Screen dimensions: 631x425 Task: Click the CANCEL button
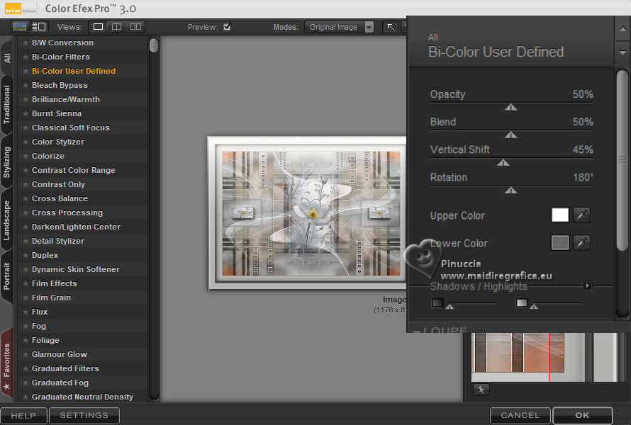[x=520, y=415]
